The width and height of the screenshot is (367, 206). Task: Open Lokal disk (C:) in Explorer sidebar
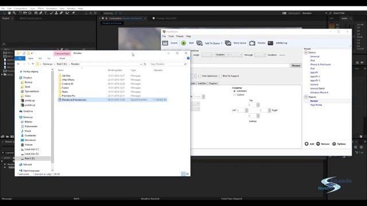coord(32,149)
